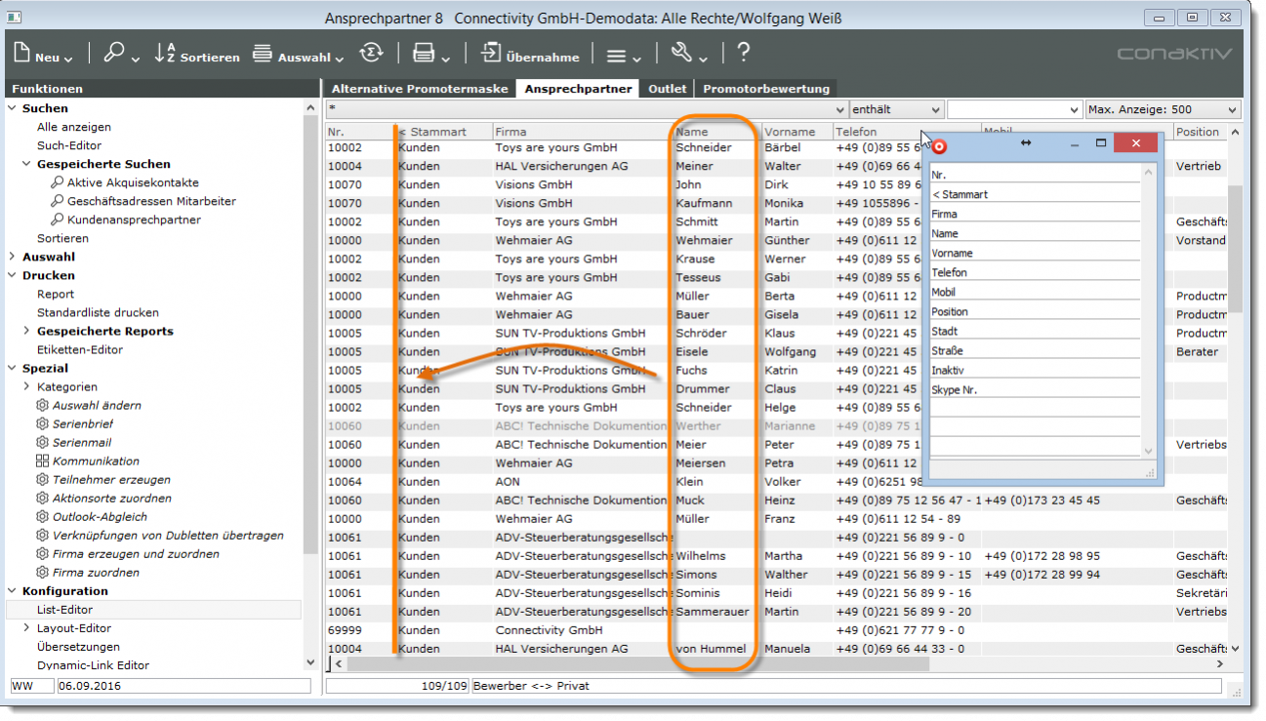Screen dimensions: 1266x721
Task: Click the Übernahme import icon
Action: pyautogui.click(x=491, y=55)
